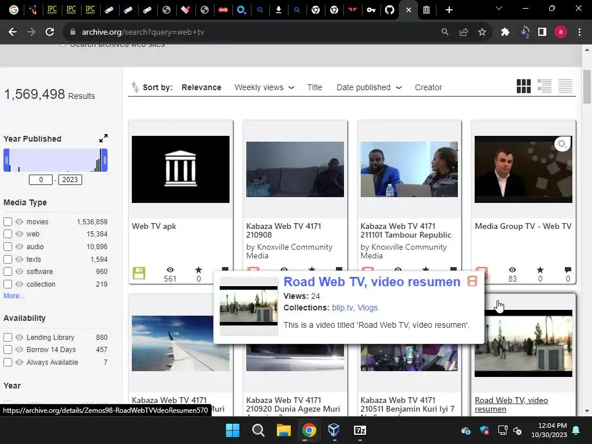Open Media Group TV - Web TV title
Screen dimensions: 592x444
(x=523, y=226)
